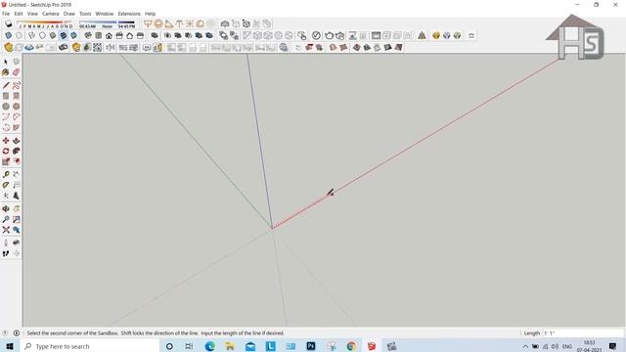Enable Wireframe face style

31,36
